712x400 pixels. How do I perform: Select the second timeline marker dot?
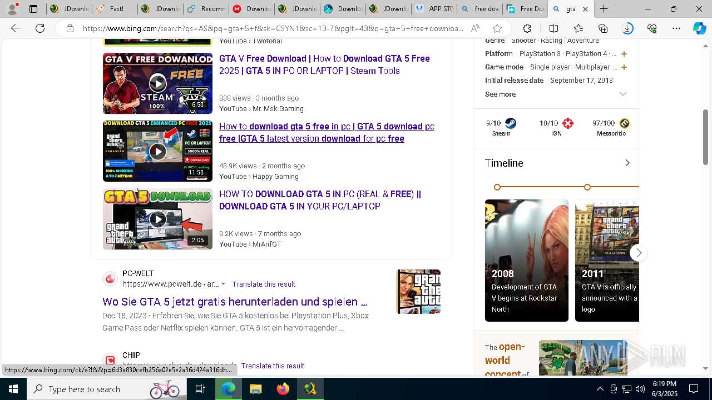(x=587, y=187)
